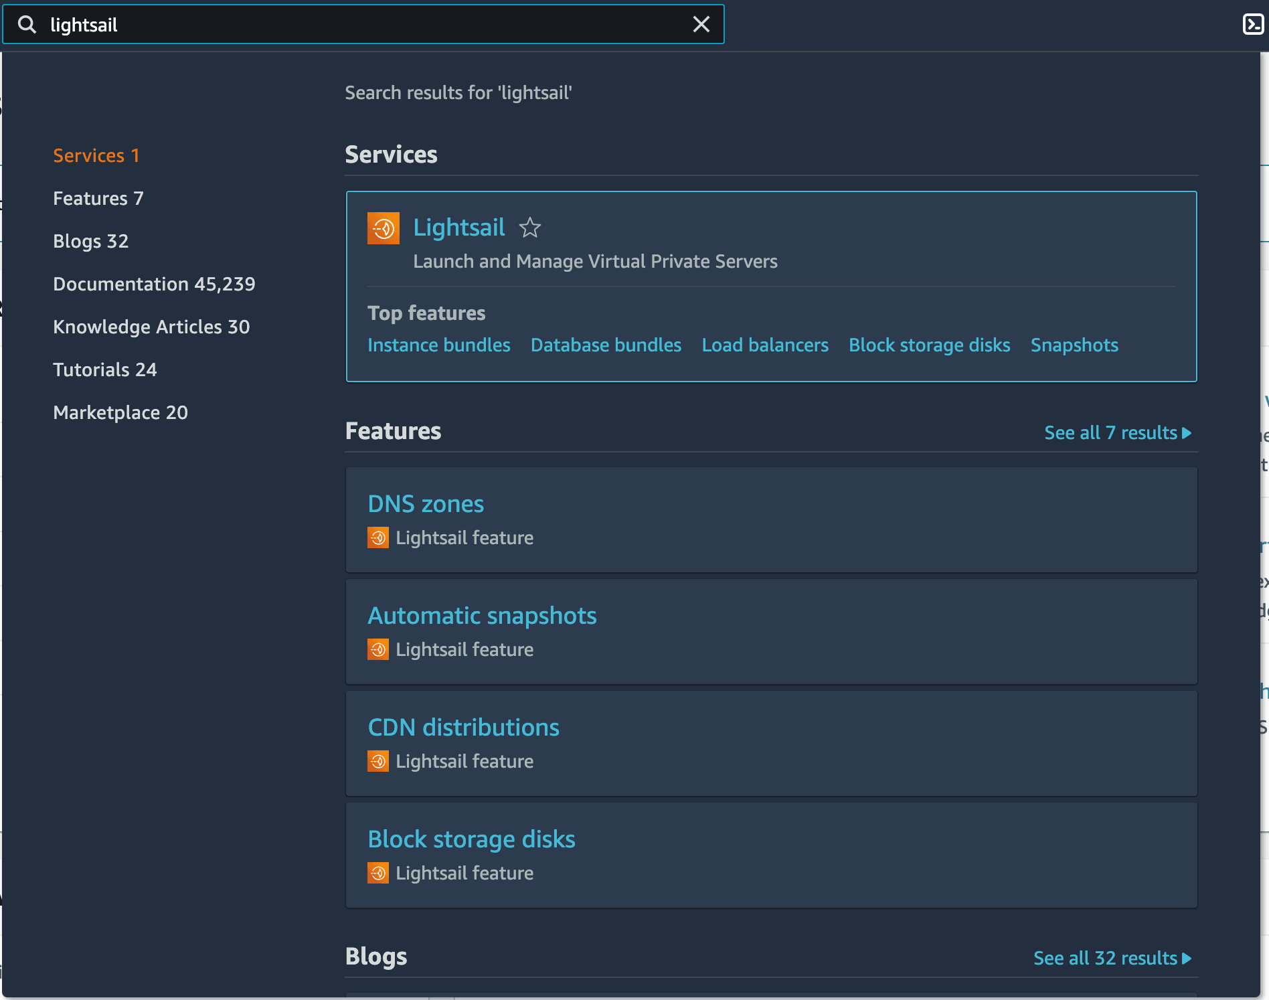Click the icon under Block storage disks card
This screenshot has height=1000, width=1269.
[x=378, y=873]
